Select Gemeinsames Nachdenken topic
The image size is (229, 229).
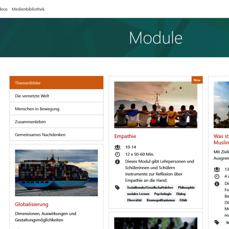56,134
